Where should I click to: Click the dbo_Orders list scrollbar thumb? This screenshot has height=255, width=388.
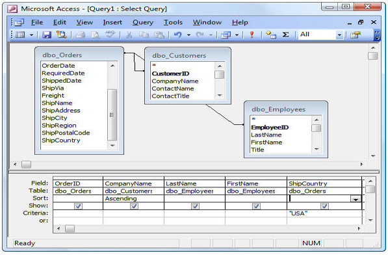(x=112, y=115)
